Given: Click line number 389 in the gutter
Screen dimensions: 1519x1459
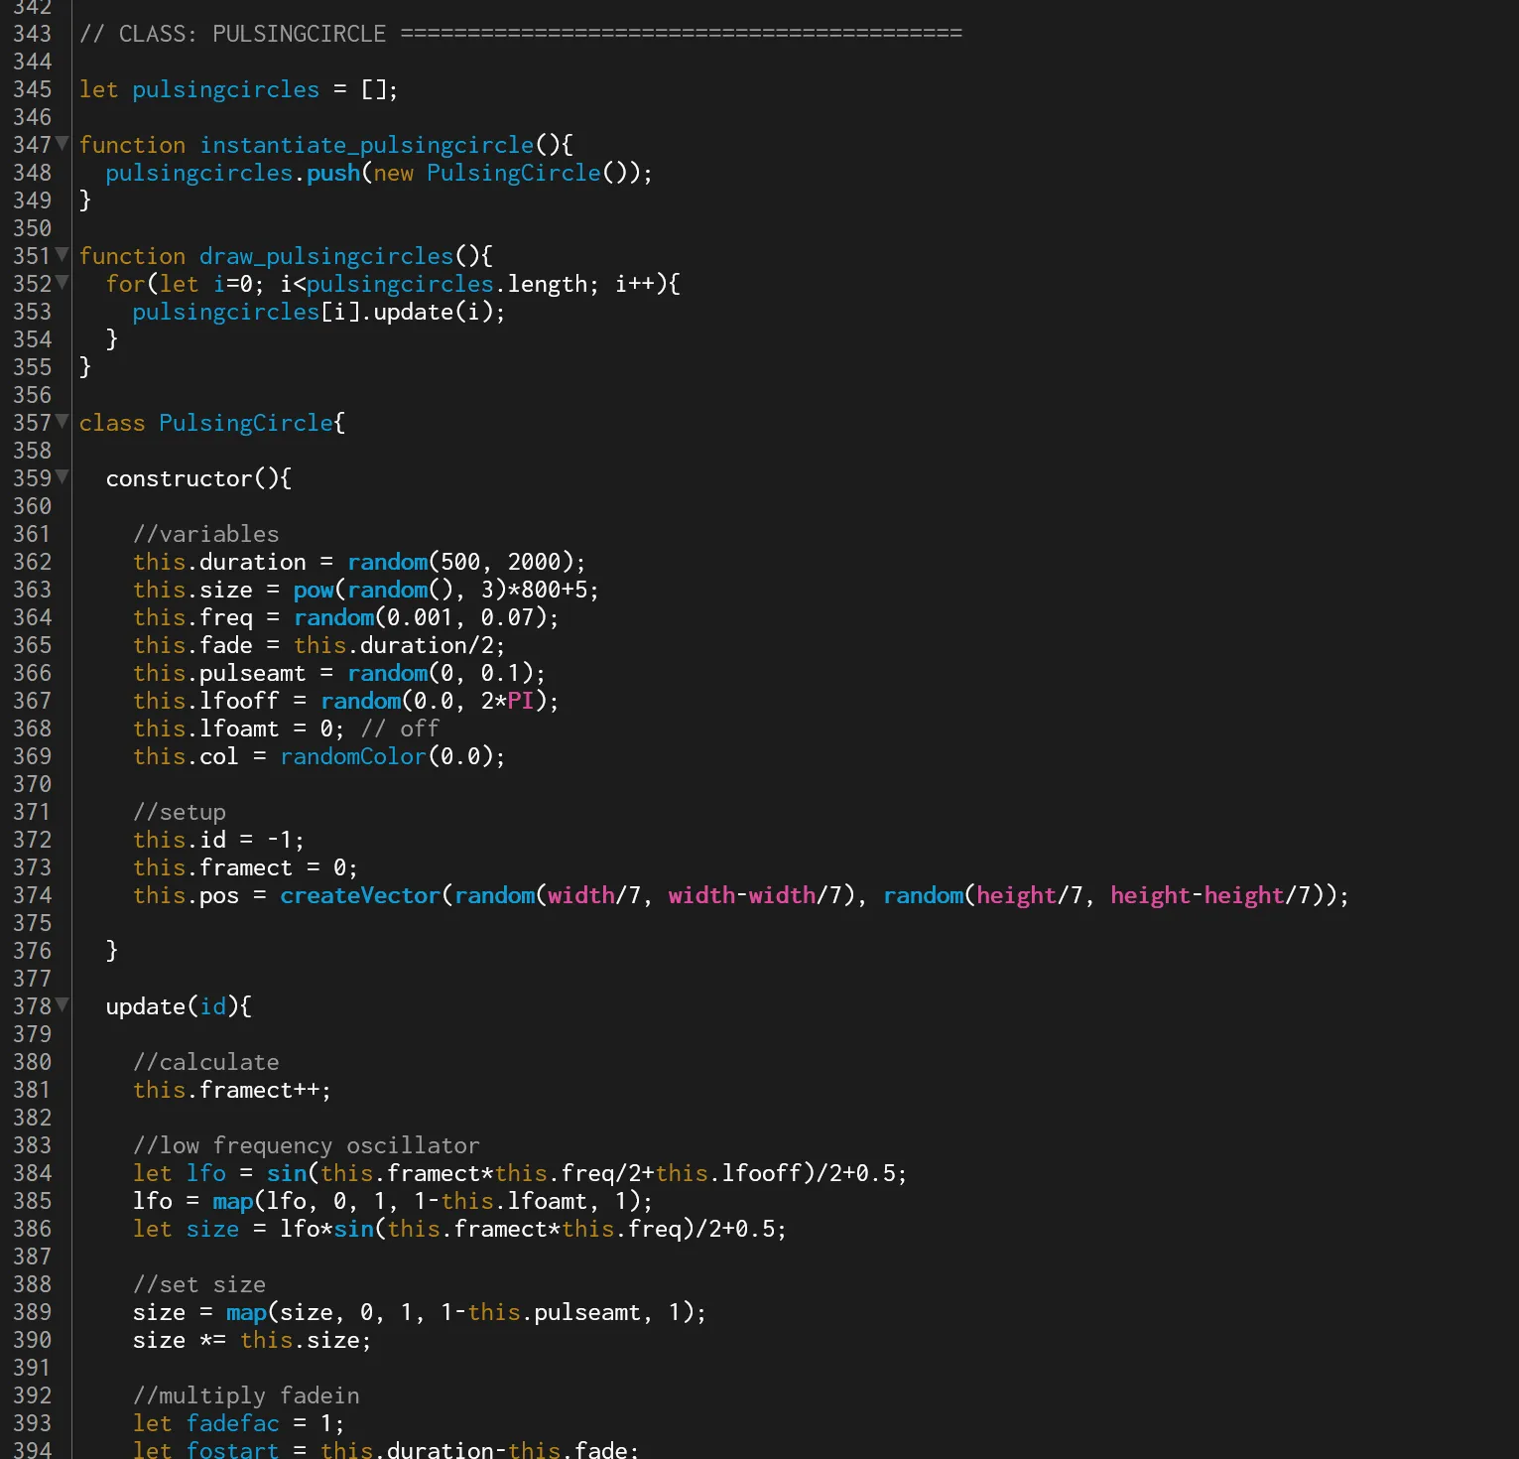Looking at the screenshot, I should pos(33,1311).
